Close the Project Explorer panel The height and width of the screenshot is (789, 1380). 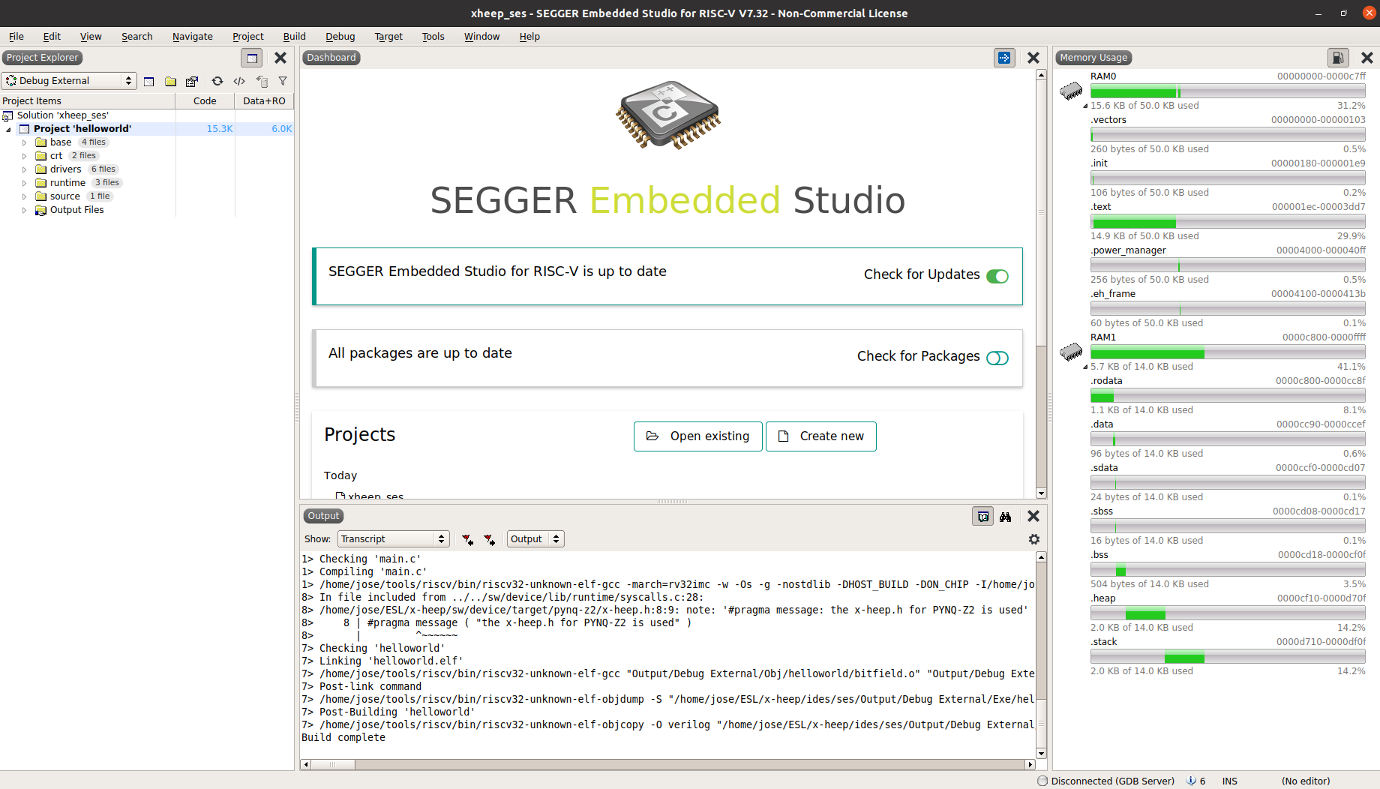pyautogui.click(x=280, y=58)
